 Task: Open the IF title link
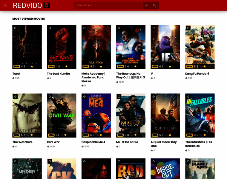(152, 74)
